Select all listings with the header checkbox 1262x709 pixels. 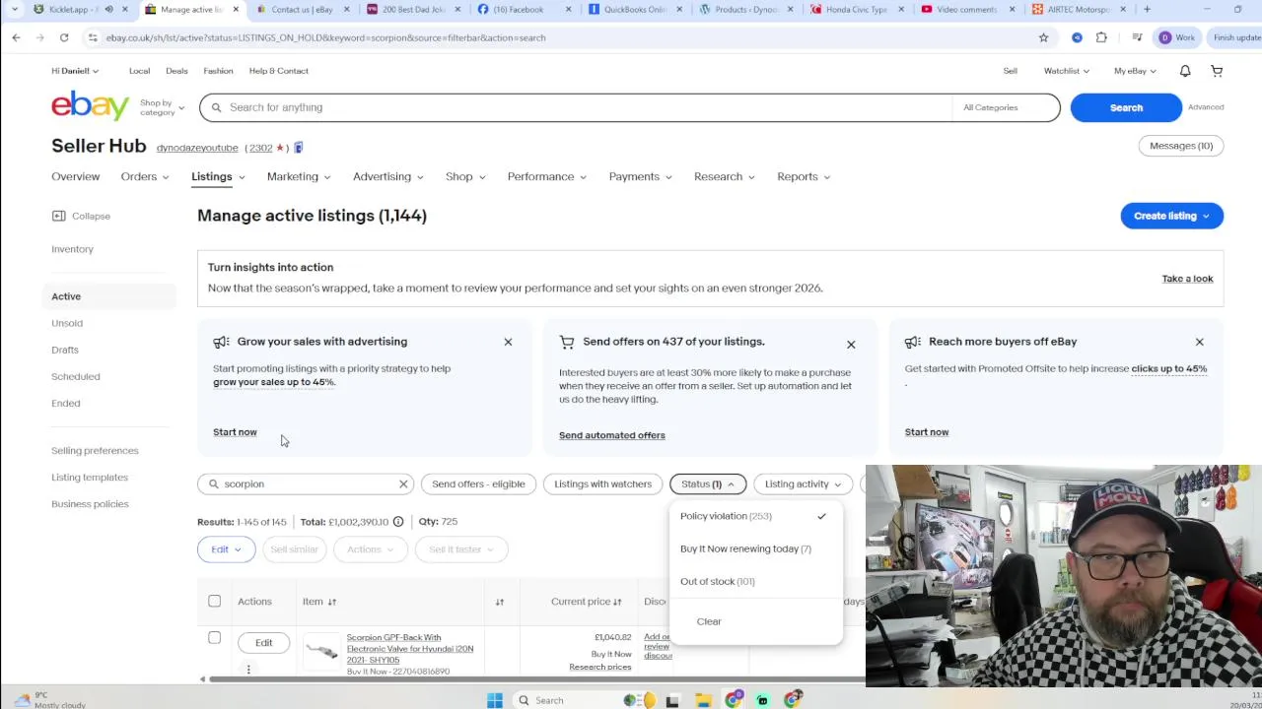[215, 601]
